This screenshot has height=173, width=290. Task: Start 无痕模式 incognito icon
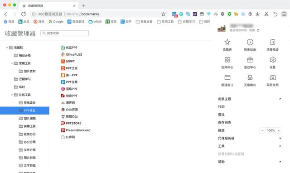pos(250,77)
